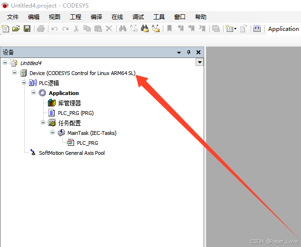Open the 库管理器 item
This screenshot has width=301, height=247.
pyautogui.click(x=69, y=103)
